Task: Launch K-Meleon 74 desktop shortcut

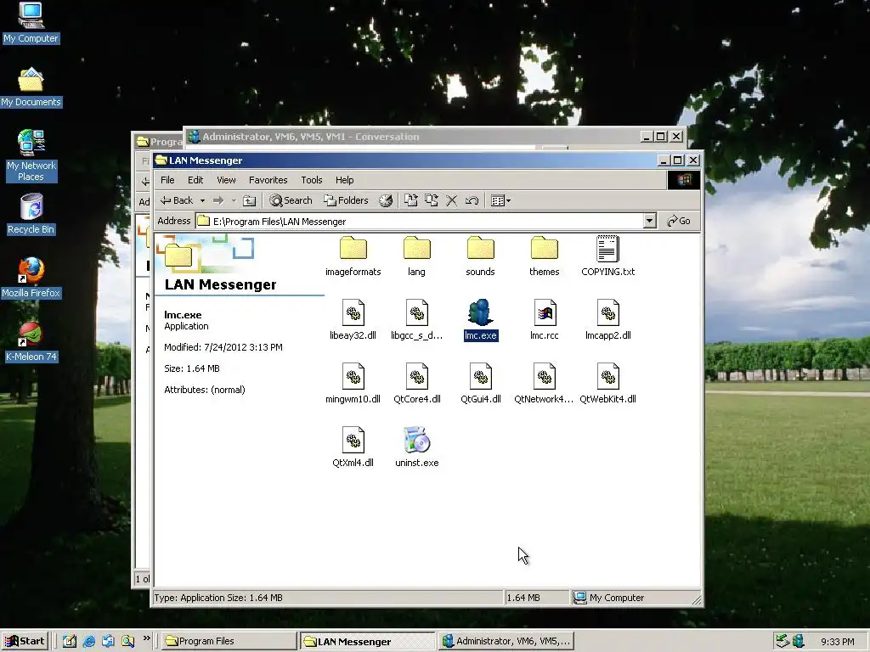Action: click(x=31, y=341)
